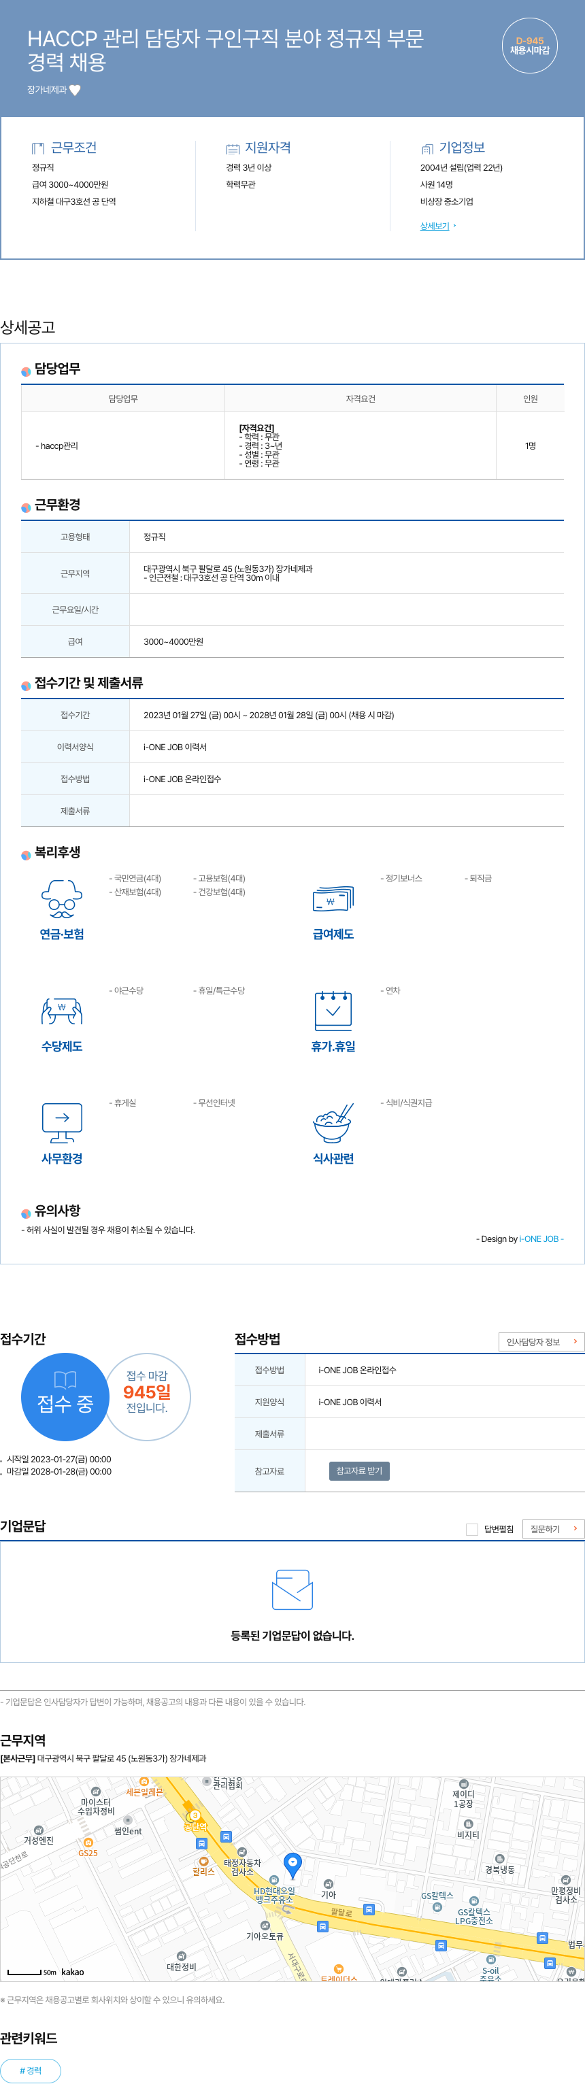Image resolution: width=585 pixels, height=2084 pixels.
Task: Click the 3000~4000만원 salary value
Action: [173, 641]
